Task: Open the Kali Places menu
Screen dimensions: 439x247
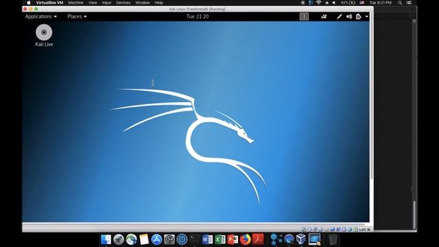Action: (x=77, y=16)
